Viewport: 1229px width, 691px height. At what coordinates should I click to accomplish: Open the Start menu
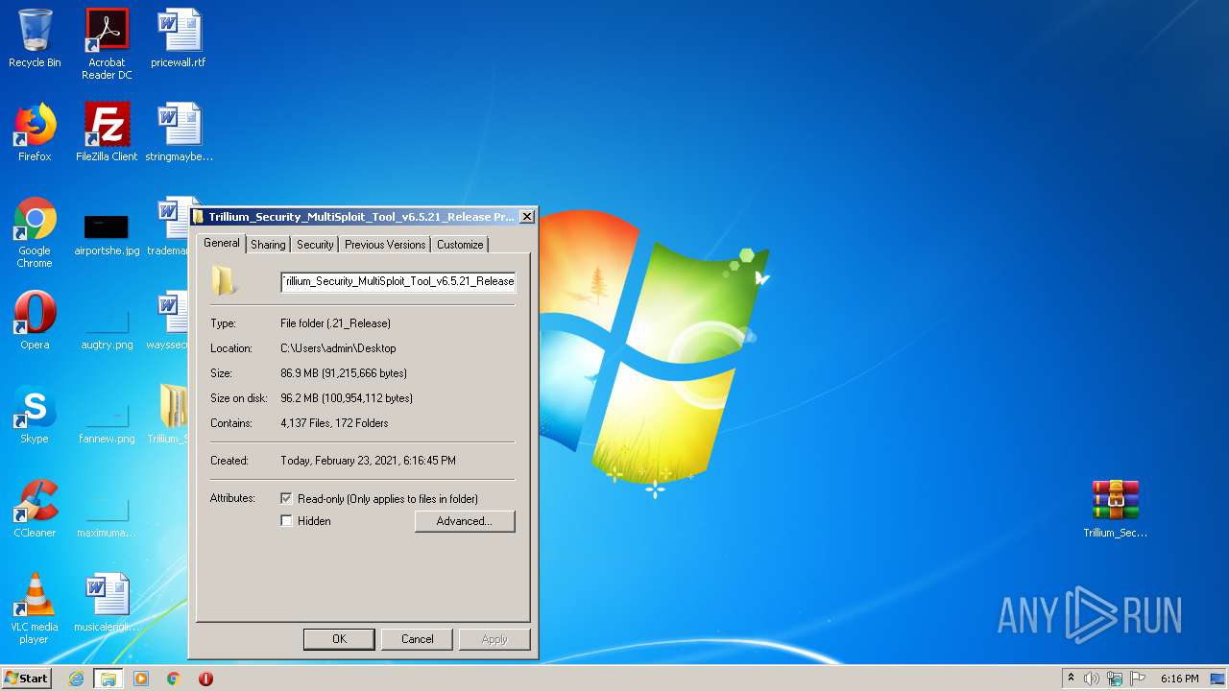click(x=26, y=679)
